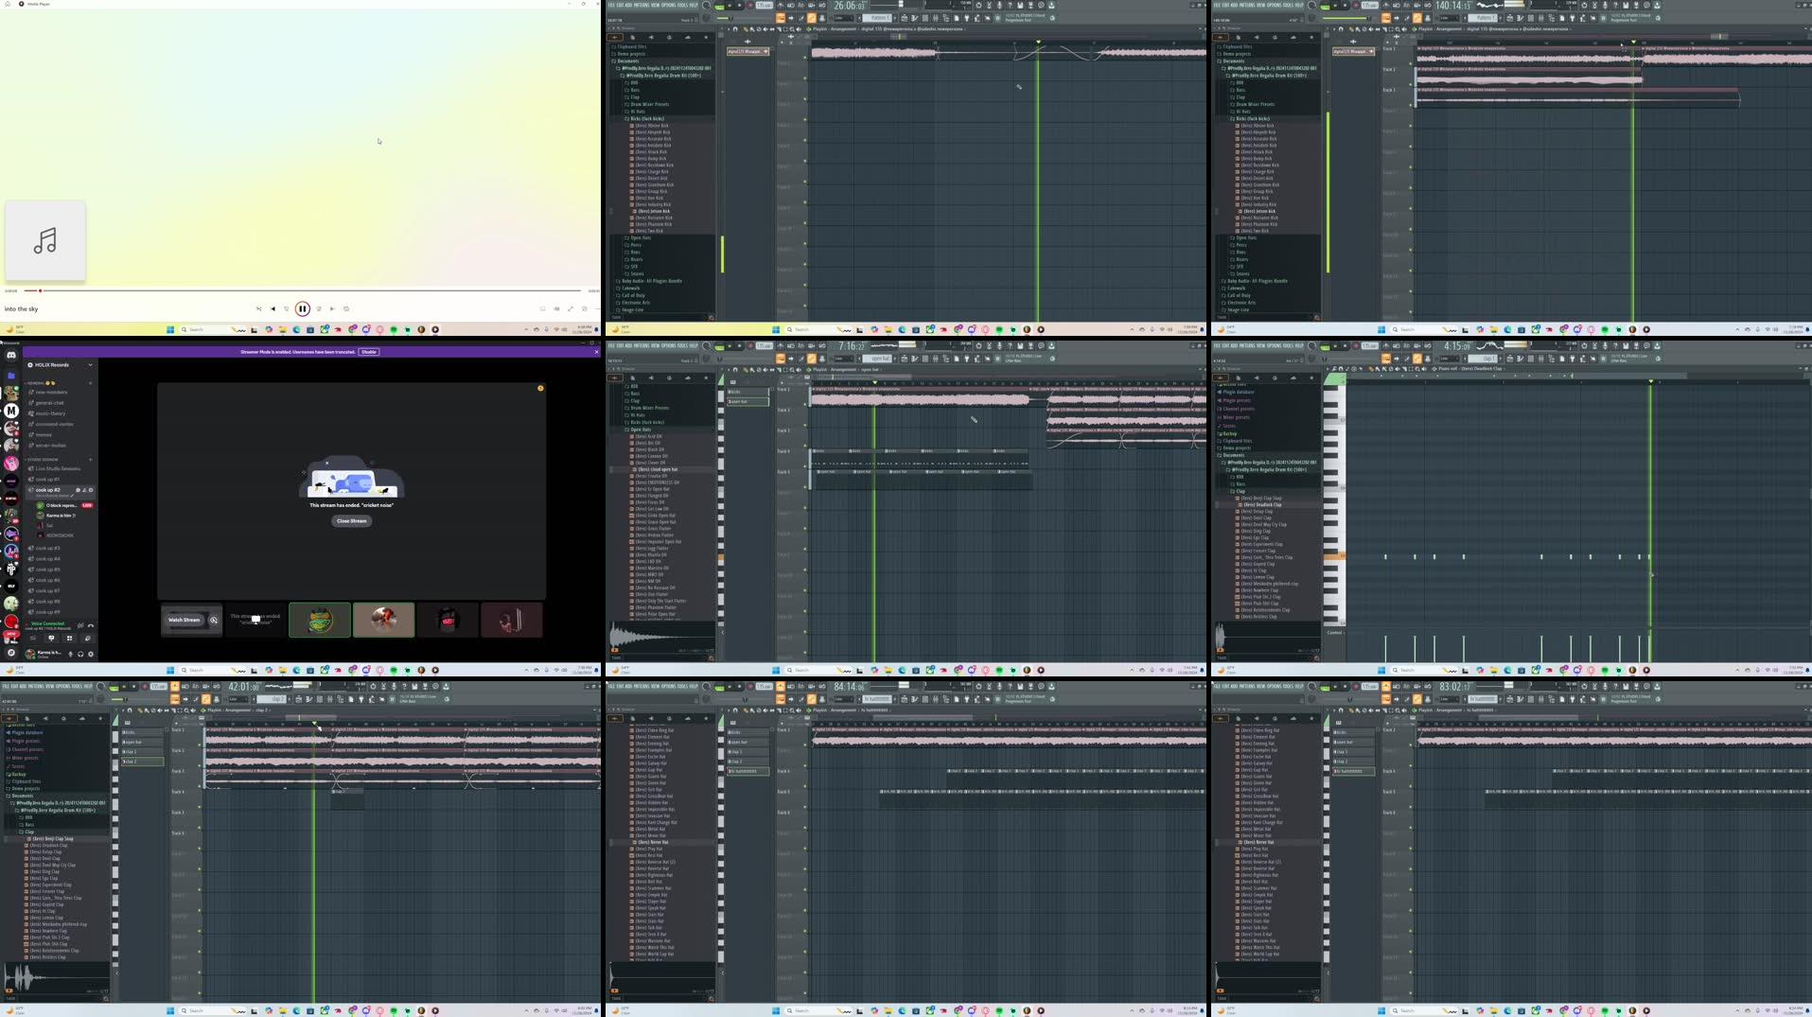The width and height of the screenshot is (1812, 1017).
Task: Toggle record button in 26:06 FL Studio window
Action: point(749,6)
